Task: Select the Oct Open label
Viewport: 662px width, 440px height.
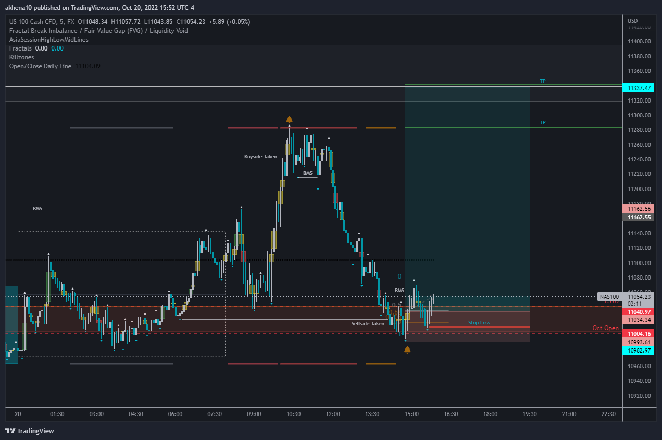Action: pyautogui.click(x=605, y=328)
